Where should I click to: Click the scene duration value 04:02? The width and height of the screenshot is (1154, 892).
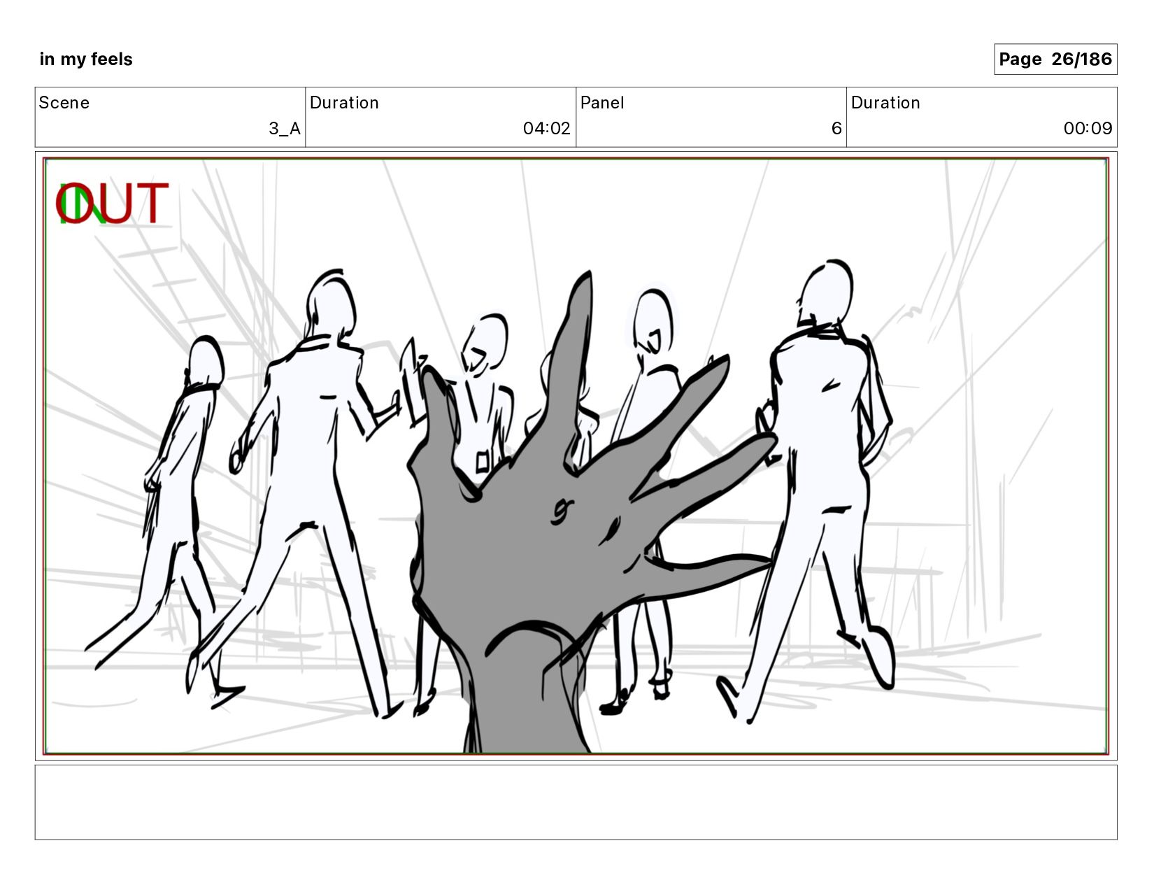pos(546,129)
